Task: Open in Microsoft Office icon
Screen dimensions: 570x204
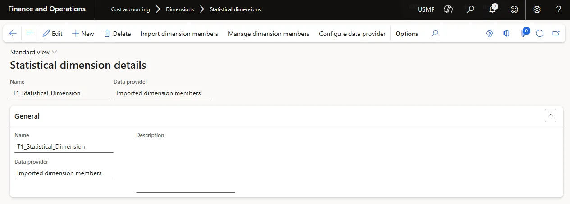Action: pos(506,34)
